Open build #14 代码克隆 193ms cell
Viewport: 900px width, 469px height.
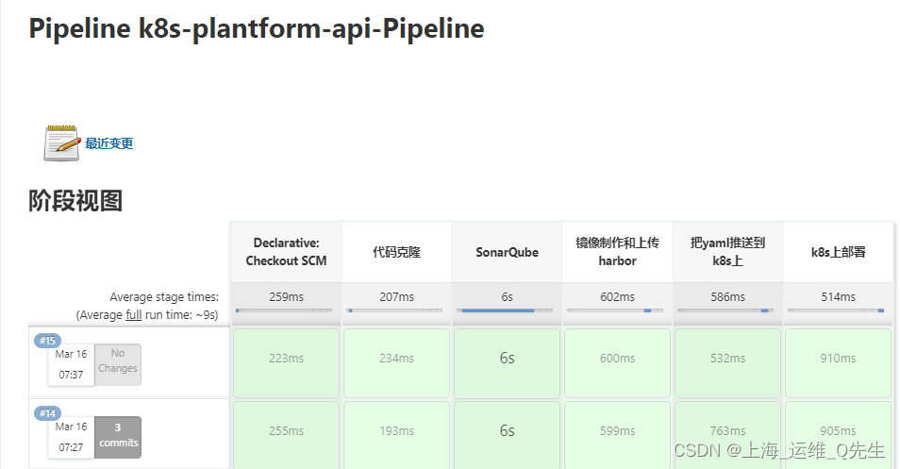coord(396,431)
